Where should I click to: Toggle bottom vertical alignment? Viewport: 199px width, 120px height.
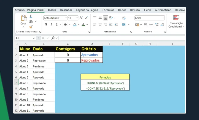click(x=105, y=18)
